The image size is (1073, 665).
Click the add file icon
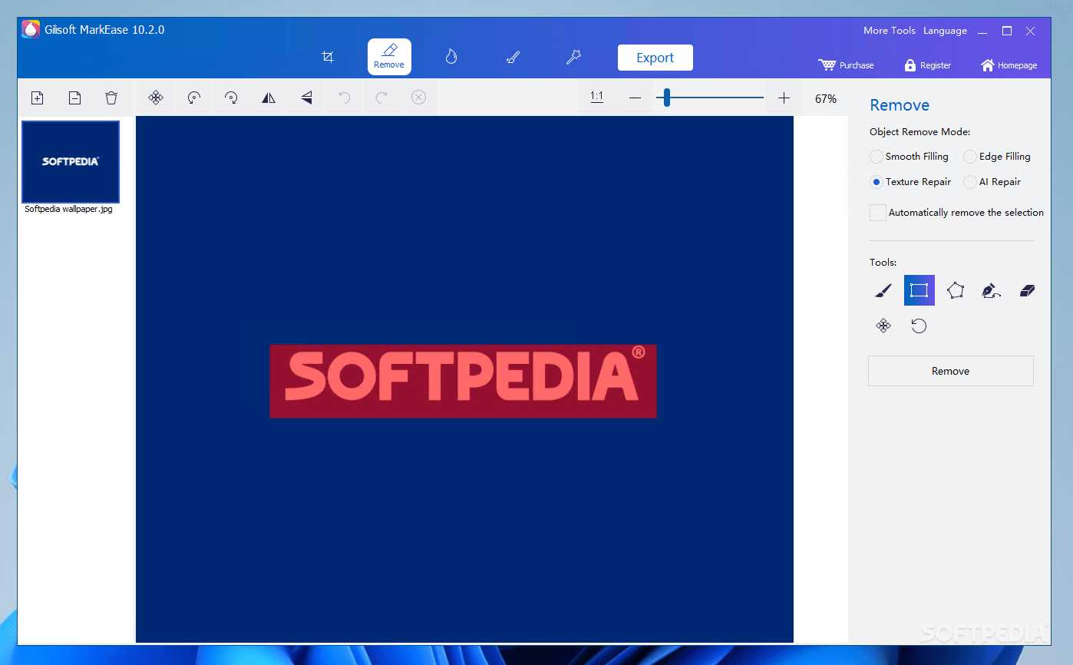pos(37,98)
